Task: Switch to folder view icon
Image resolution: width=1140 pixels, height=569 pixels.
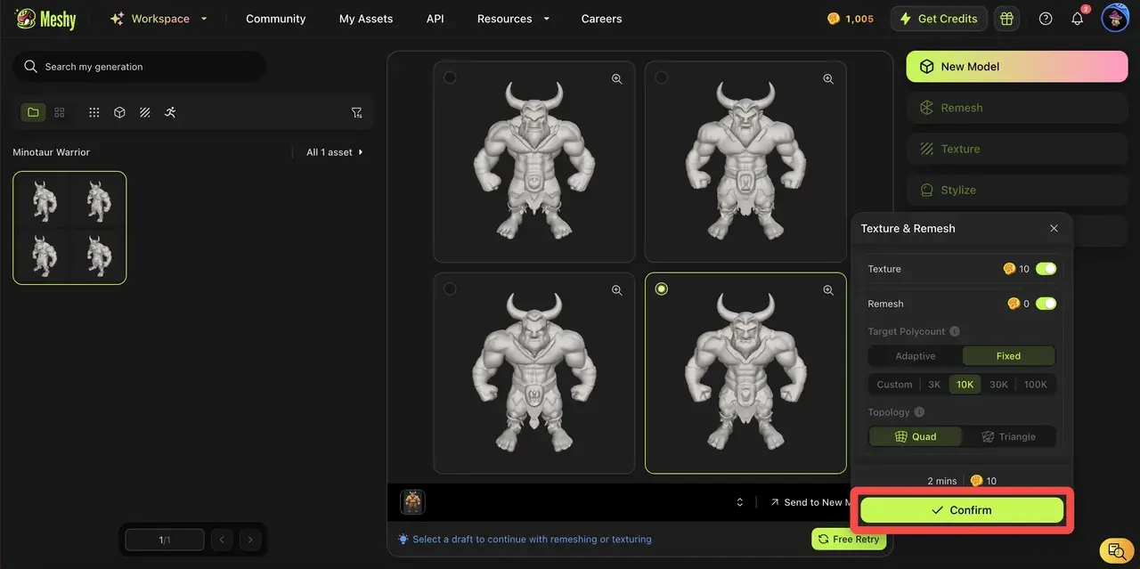Action: pos(33,112)
